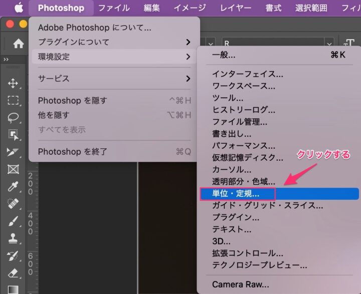Open the Photoshop menu
This screenshot has width=361, height=294.
point(61,8)
